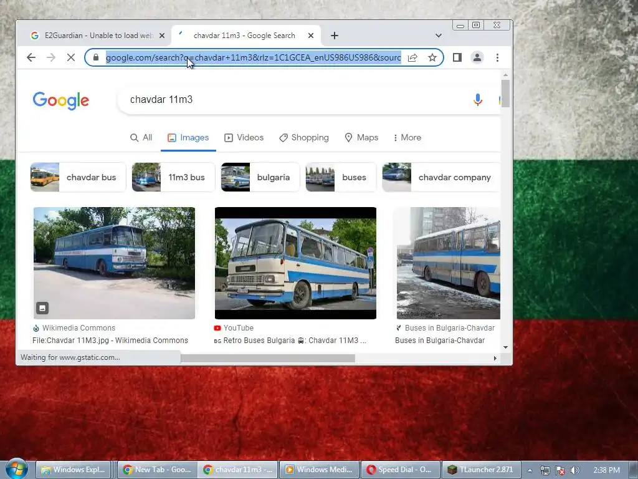Close the E2Guardian tab
The image size is (638, 479).
click(162, 36)
